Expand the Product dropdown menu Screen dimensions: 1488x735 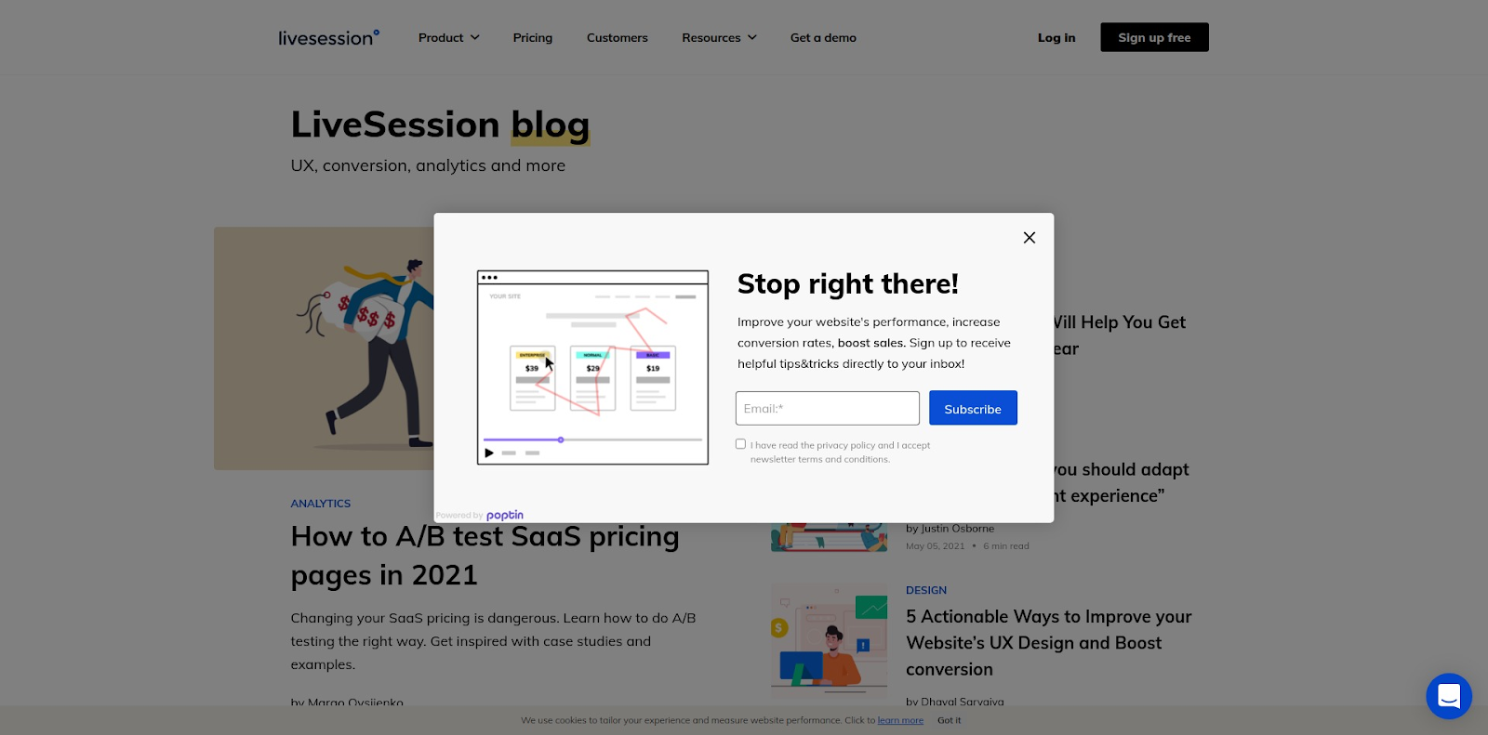[x=449, y=38]
